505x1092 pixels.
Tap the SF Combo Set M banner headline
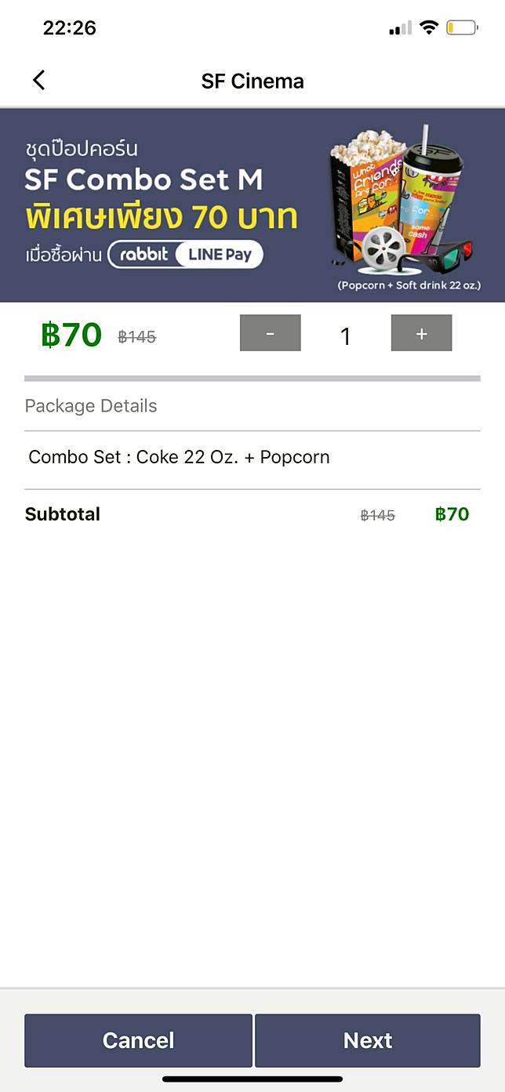pos(144,180)
